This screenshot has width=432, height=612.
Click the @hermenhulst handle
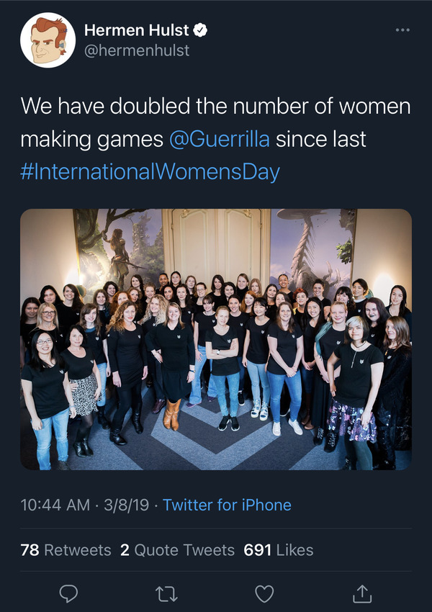click(137, 50)
